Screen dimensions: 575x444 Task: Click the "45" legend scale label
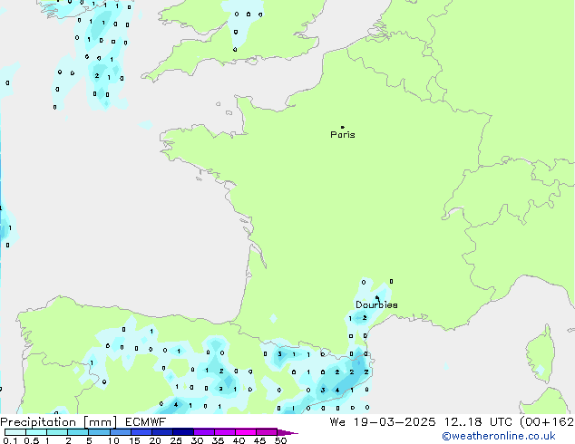[259, 440]
